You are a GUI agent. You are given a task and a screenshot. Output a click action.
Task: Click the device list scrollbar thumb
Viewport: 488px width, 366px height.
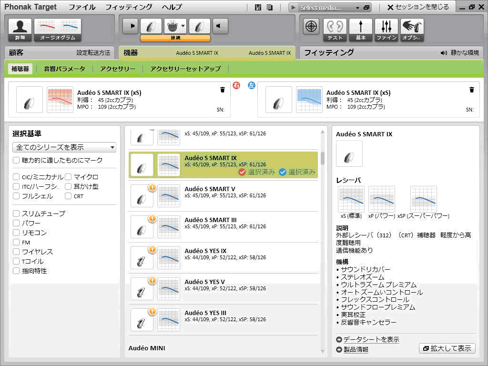(x=323, y=158)
